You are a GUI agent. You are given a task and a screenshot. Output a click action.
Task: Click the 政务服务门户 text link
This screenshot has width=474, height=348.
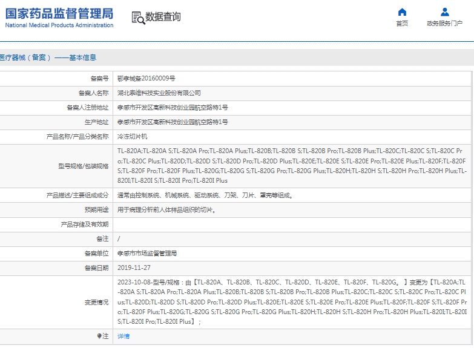click(x=445, y=23)
